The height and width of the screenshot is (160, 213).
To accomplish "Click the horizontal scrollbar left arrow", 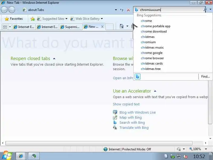I will [x=3, y=143].
